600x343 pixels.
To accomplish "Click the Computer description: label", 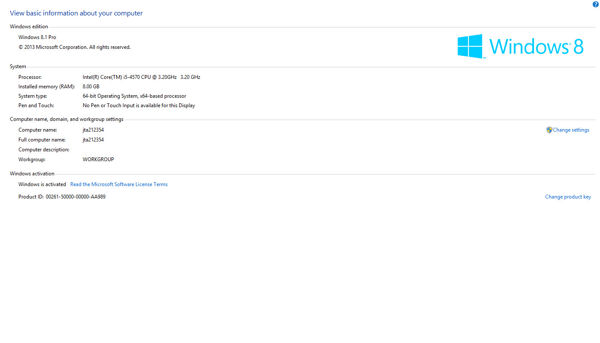I will 44,150.
